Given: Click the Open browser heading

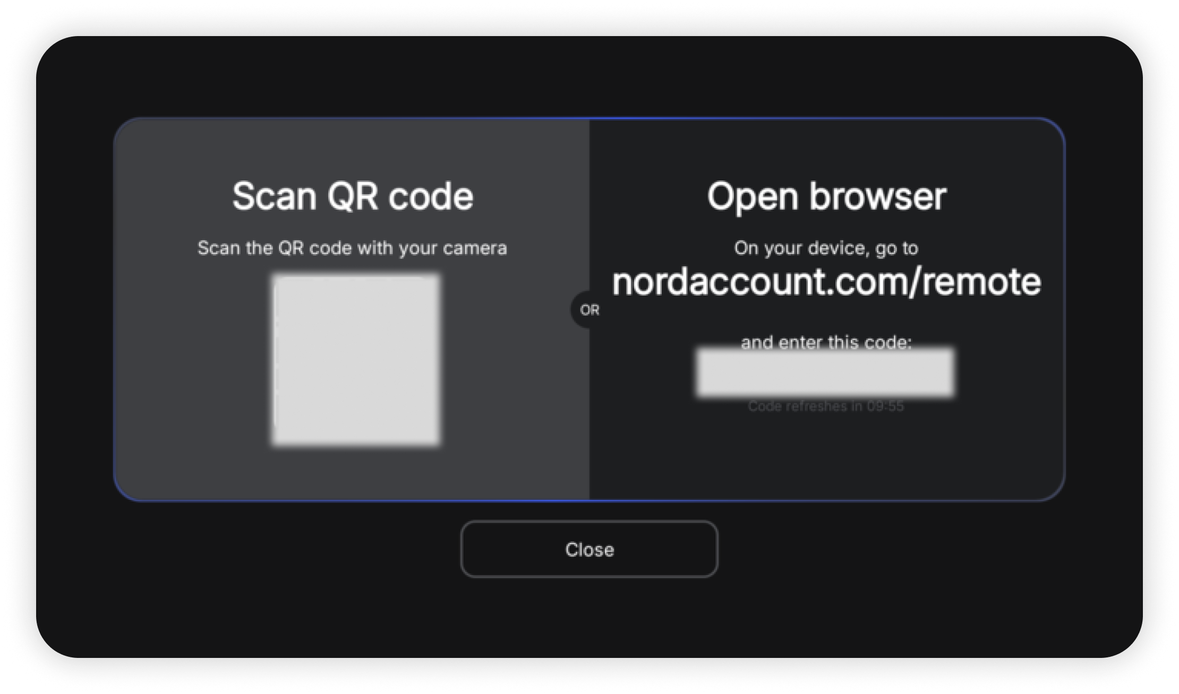Looking at the screenshot, I should pyautogui.click(x=826, y=197).
